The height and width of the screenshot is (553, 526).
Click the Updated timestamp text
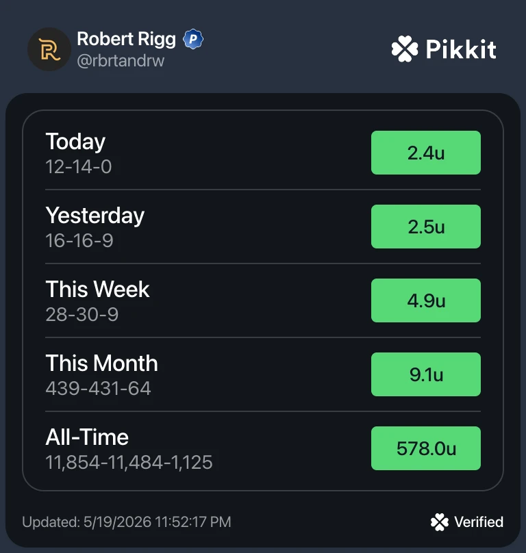[127, 522]
